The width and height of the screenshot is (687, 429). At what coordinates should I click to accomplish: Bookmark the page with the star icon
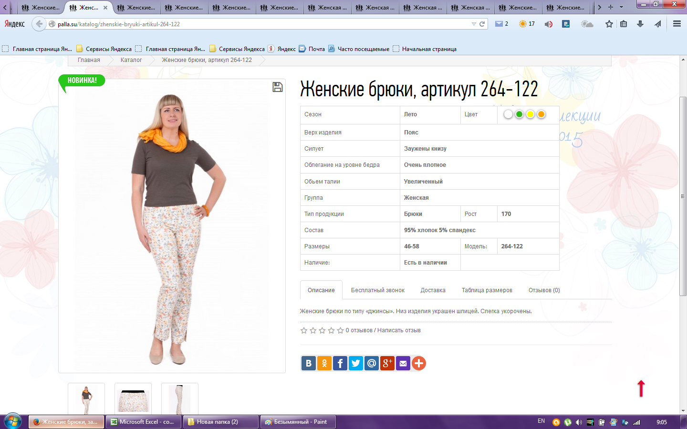(x=609, y=24)
